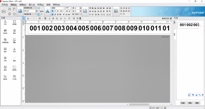Click the insert table grid icon
This screenshot has height=109, width=205.
click(x=116, y=11)
